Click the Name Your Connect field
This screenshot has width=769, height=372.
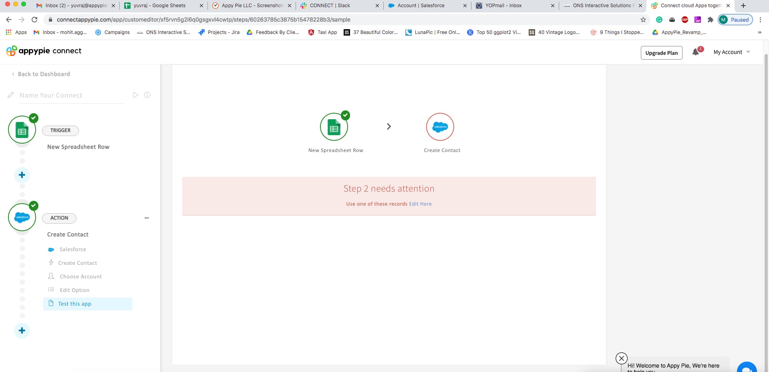pyautogui.click(x=72, y=95)
